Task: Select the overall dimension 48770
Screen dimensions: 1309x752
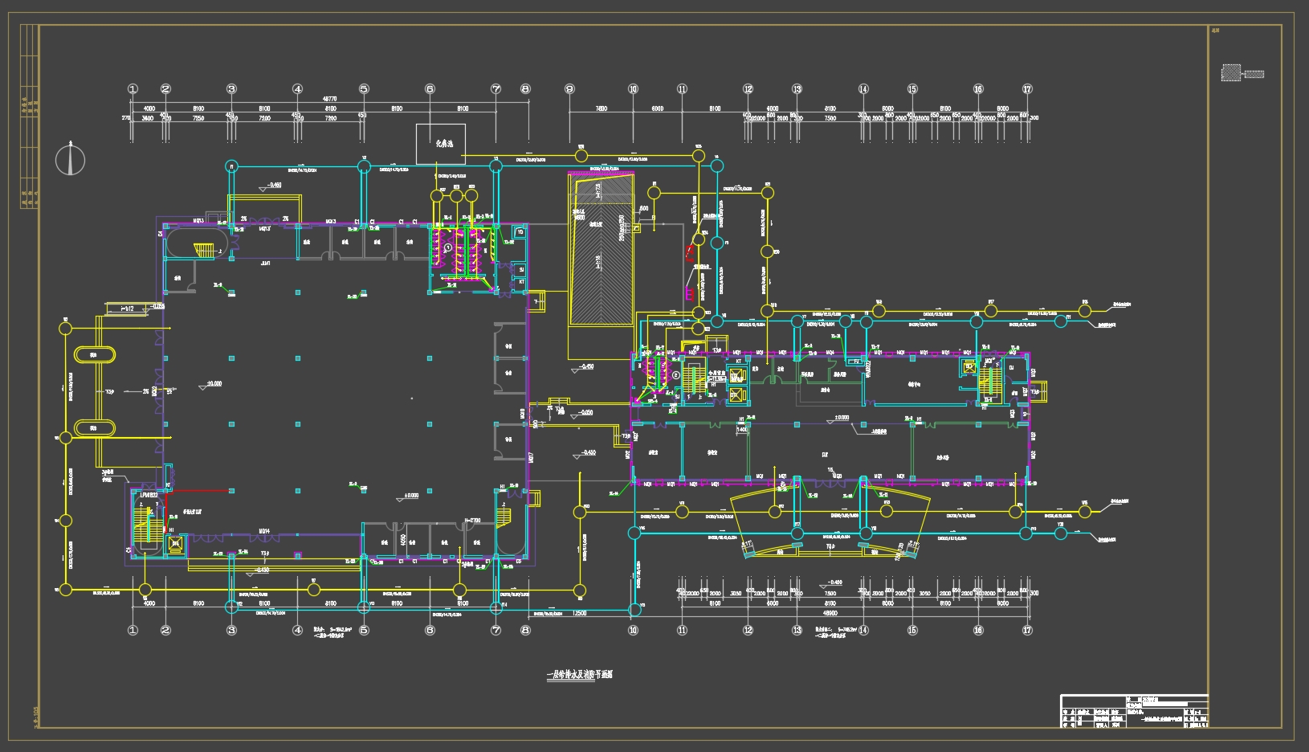Action: coord(329,100)
